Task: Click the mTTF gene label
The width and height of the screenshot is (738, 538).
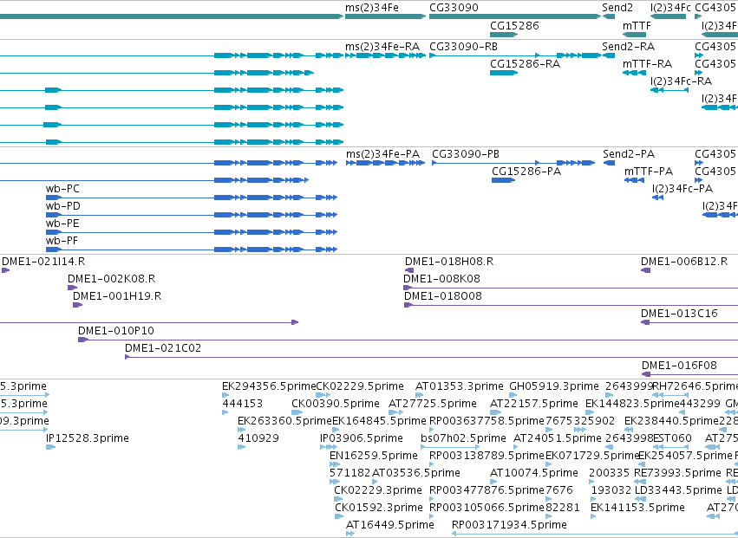Action: coord(637,25)
